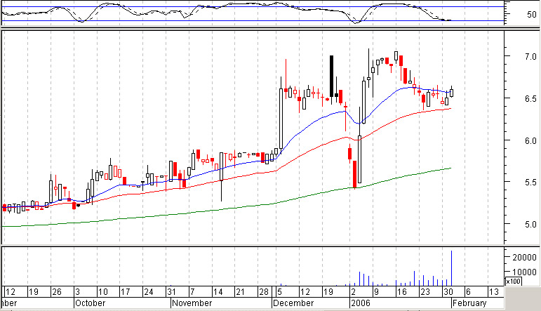
Task: Click the lower blue oversold line in oscillator
Action: click(x=253, y=21)
